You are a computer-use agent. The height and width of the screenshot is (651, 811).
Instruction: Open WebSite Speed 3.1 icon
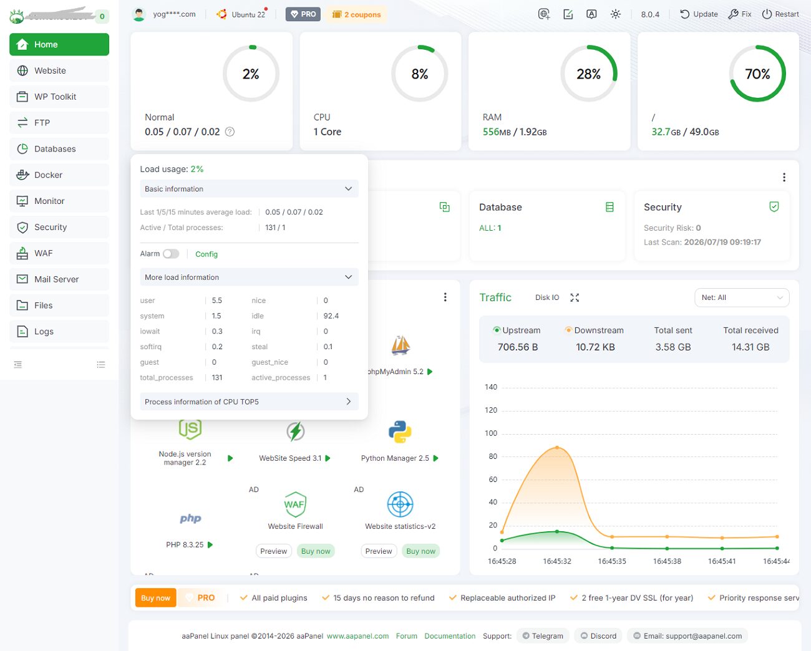coord(295,432)
